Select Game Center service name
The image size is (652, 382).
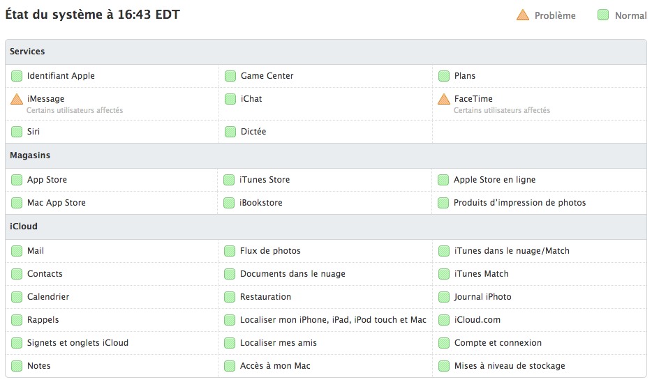point(267,76)
